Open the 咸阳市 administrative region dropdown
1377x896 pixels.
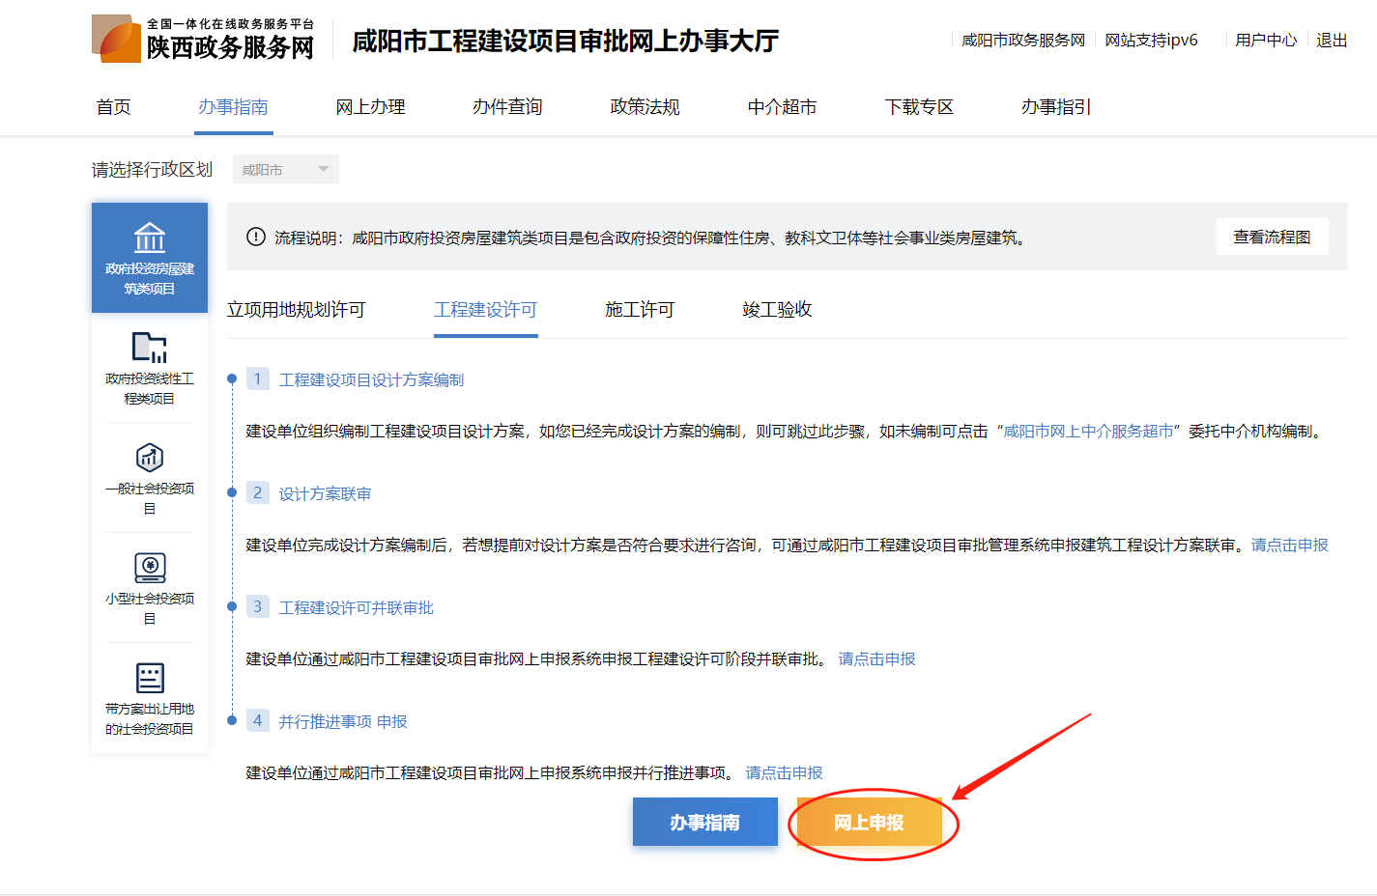point(285,170)
